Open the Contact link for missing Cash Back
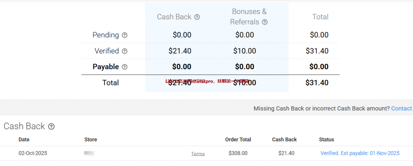The height and width of the screenshot is (166, 413). click(x=401, y=108)
